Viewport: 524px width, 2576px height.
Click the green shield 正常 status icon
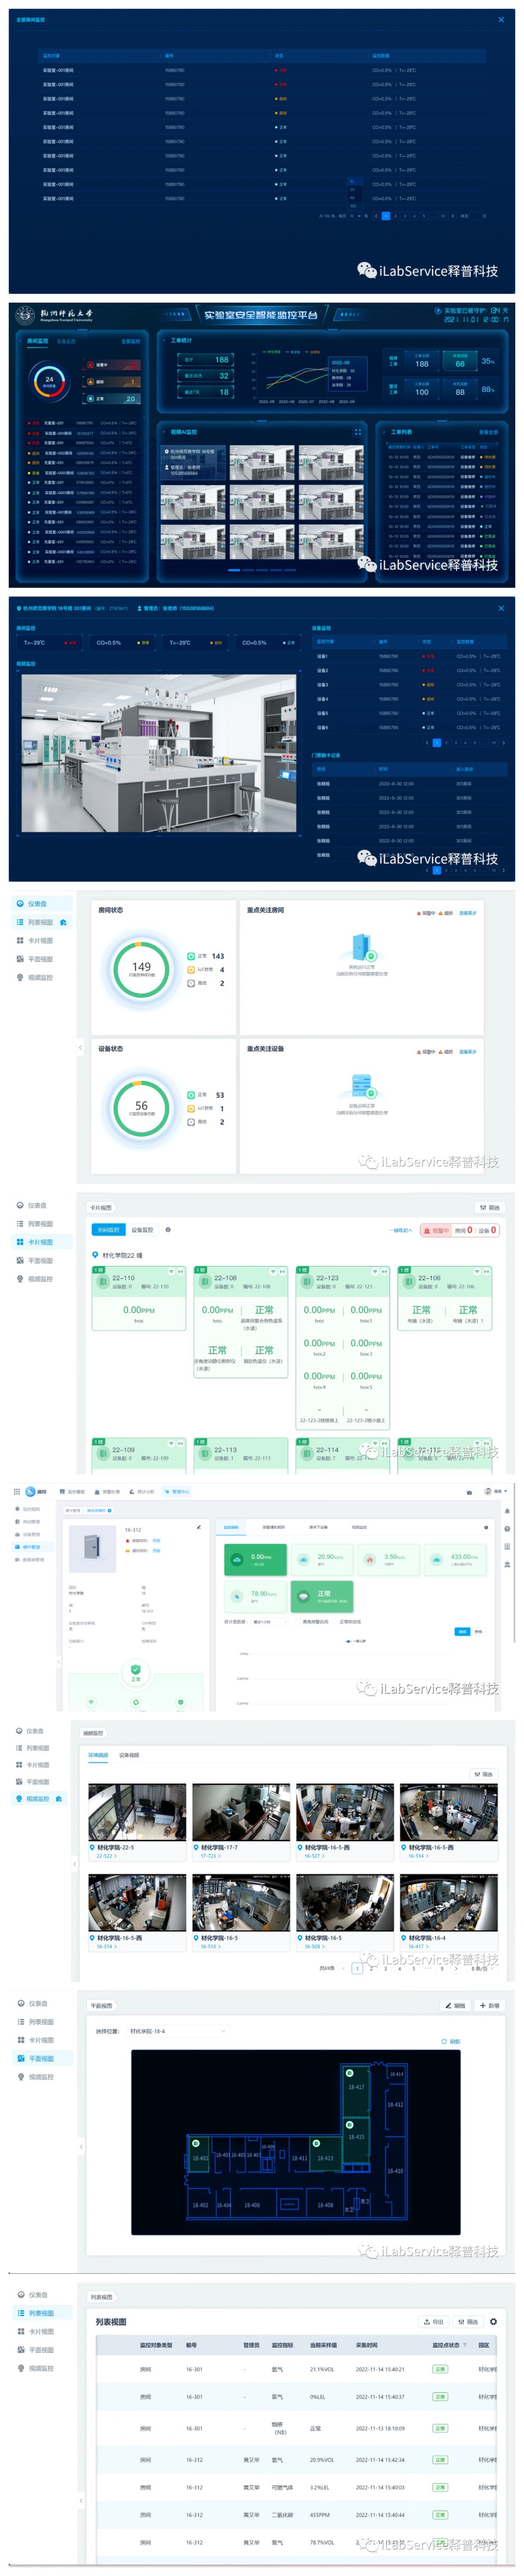click(136, 1669)
